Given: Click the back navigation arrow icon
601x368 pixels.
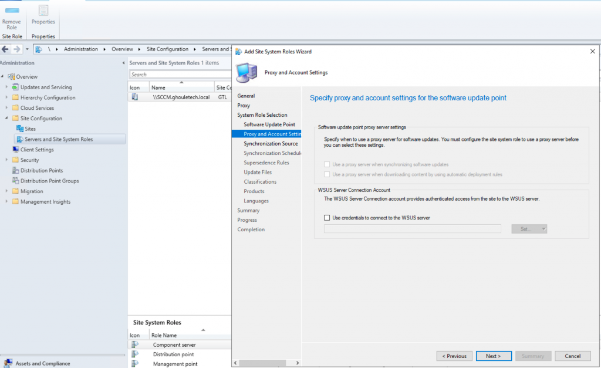Looking at the screenshot, I should [5, 49].
